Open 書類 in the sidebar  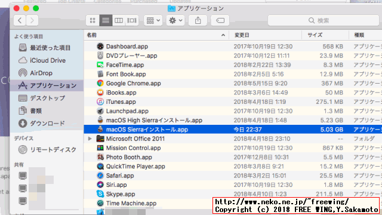47,111
